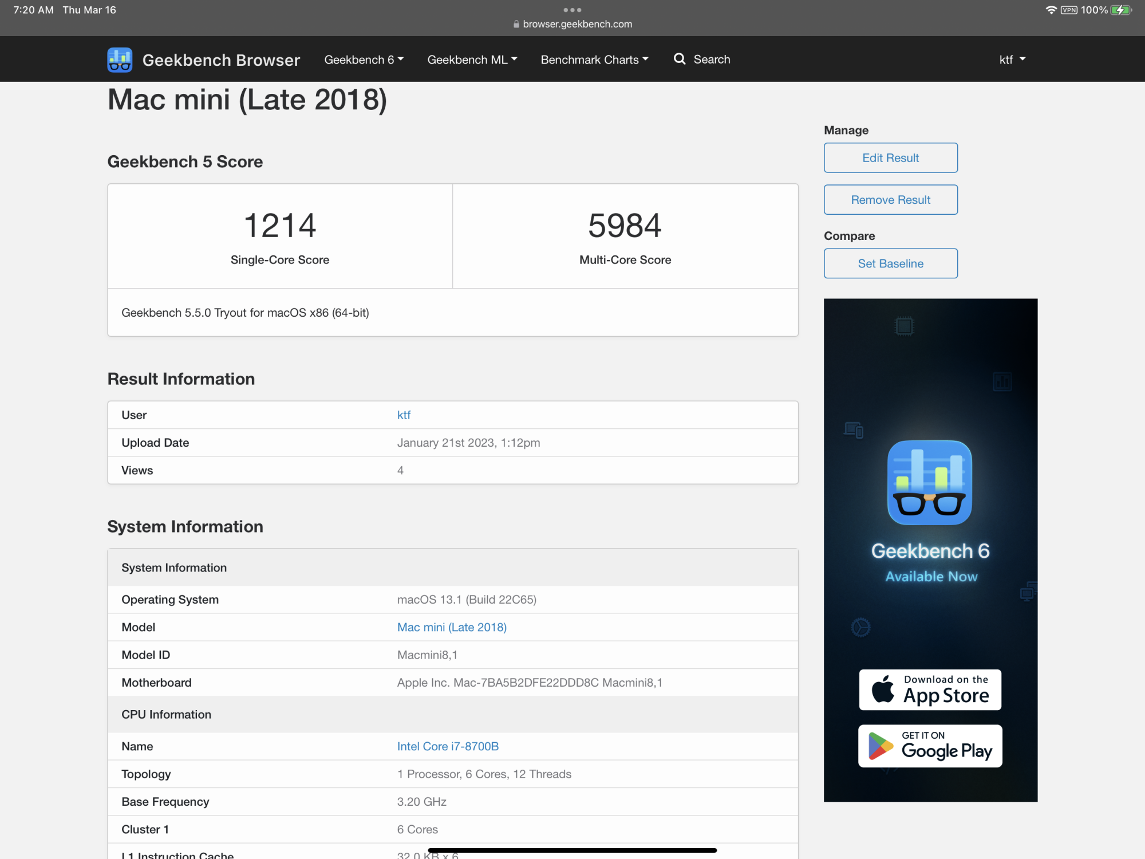Expand the Geekbench ML dropdown
The image size is (1145, 859).
(472, 60)
